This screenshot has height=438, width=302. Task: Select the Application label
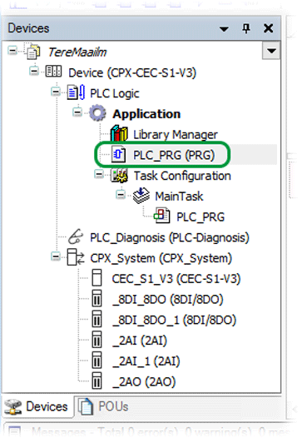pos(146,114)
